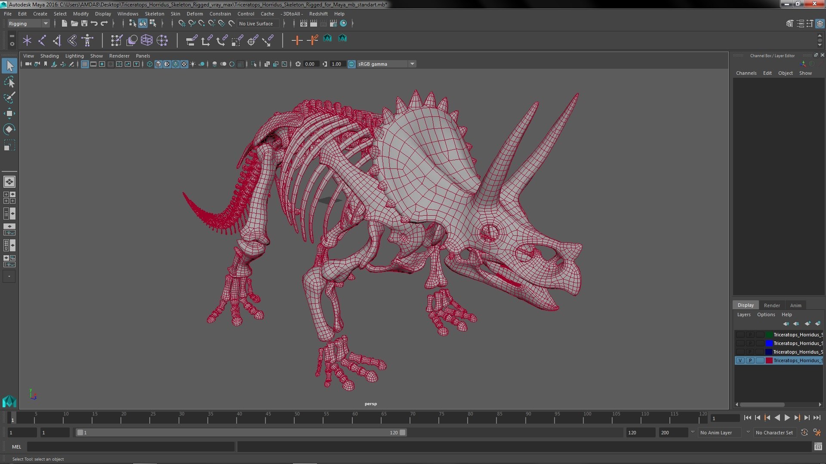The height and width of the screenshot is (464, 826).
Task: Move selected layer up icon
Action: tap(786, 324)
